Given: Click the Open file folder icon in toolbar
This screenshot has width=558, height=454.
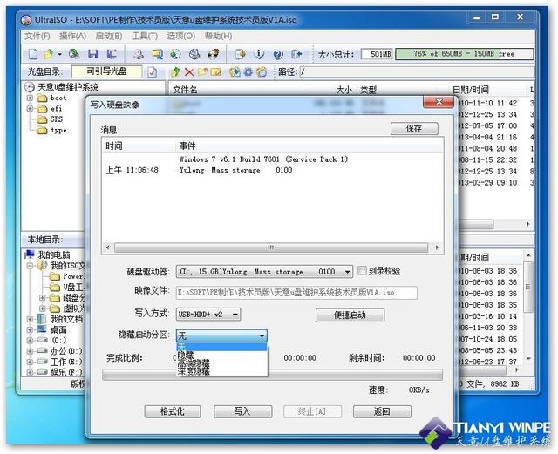Looking at the screenshot, I should click(x=48, y=54).
